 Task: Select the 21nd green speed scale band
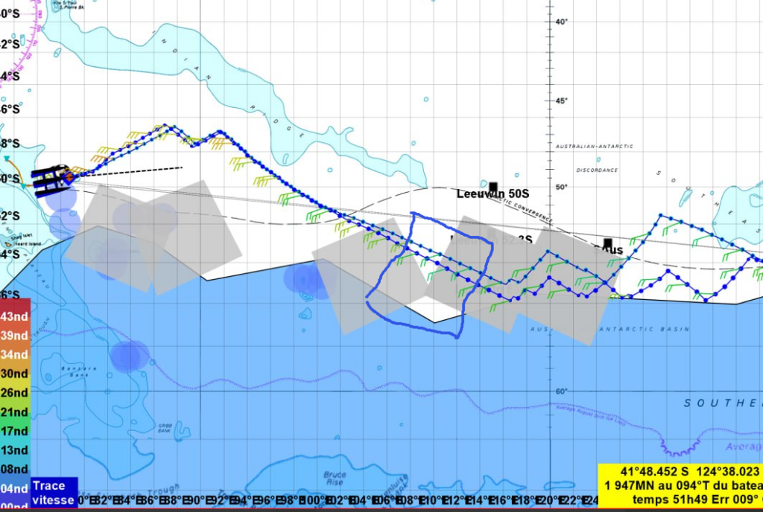15,412
